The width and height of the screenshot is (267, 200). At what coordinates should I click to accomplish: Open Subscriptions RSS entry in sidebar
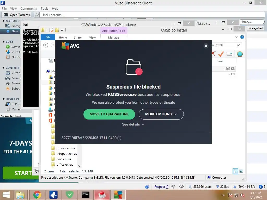coord(13,89)
